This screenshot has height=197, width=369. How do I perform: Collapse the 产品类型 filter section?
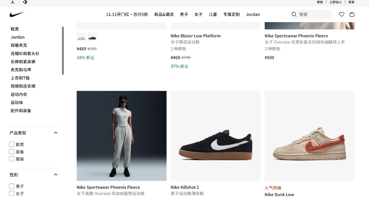coord(56,133)
